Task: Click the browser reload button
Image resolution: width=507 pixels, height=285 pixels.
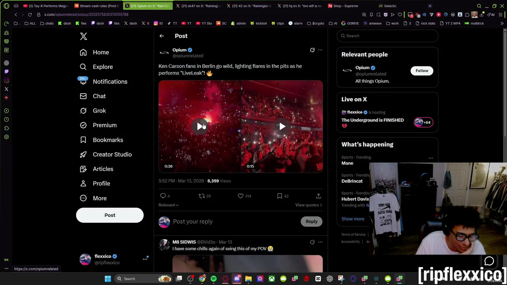Action: point(30,15)
